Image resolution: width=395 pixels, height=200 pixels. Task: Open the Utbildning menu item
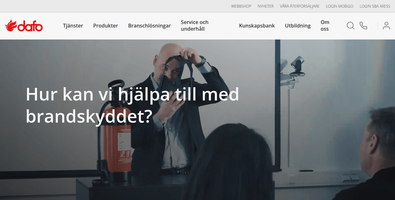[x=298, y=26]
